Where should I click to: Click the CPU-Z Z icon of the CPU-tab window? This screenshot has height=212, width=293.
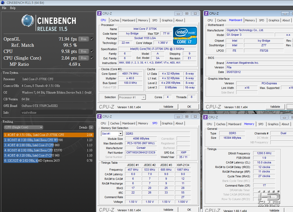pyautogui.click(x=99, y=13)
